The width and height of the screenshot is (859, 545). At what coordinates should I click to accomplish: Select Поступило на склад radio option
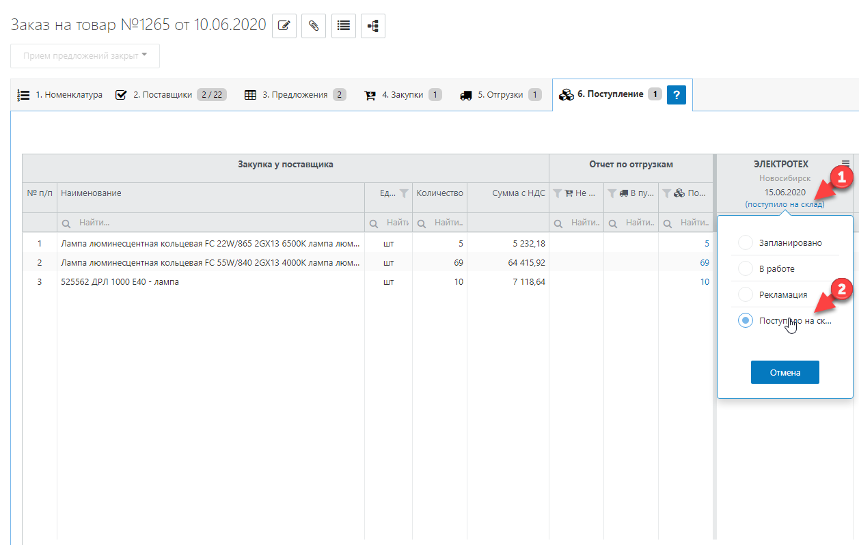click(x=746, y=320)
